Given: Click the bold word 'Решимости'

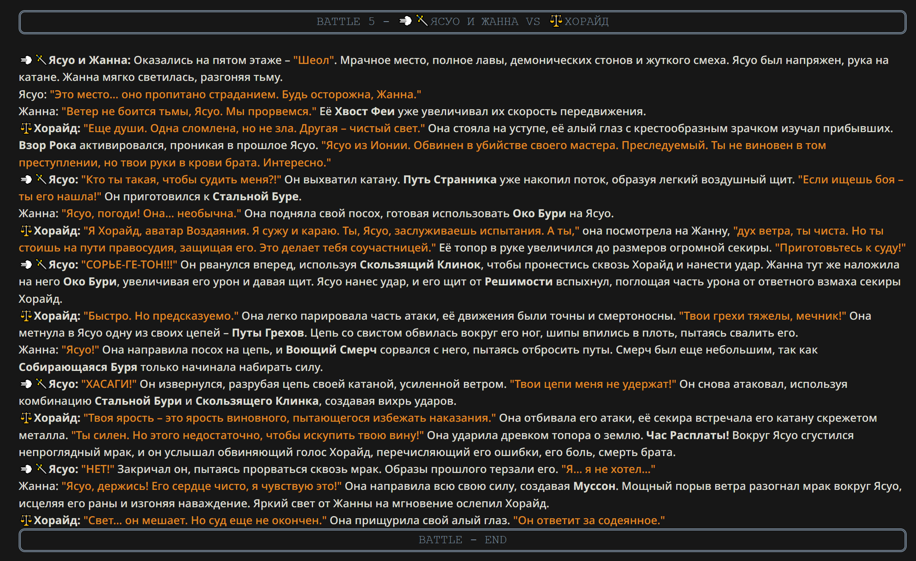Looking at the screenshot, I should [x=519, y=282].
